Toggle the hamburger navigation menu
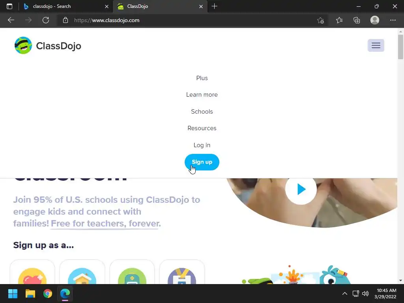Screen dimensions: 404x303 pos(376,45)
